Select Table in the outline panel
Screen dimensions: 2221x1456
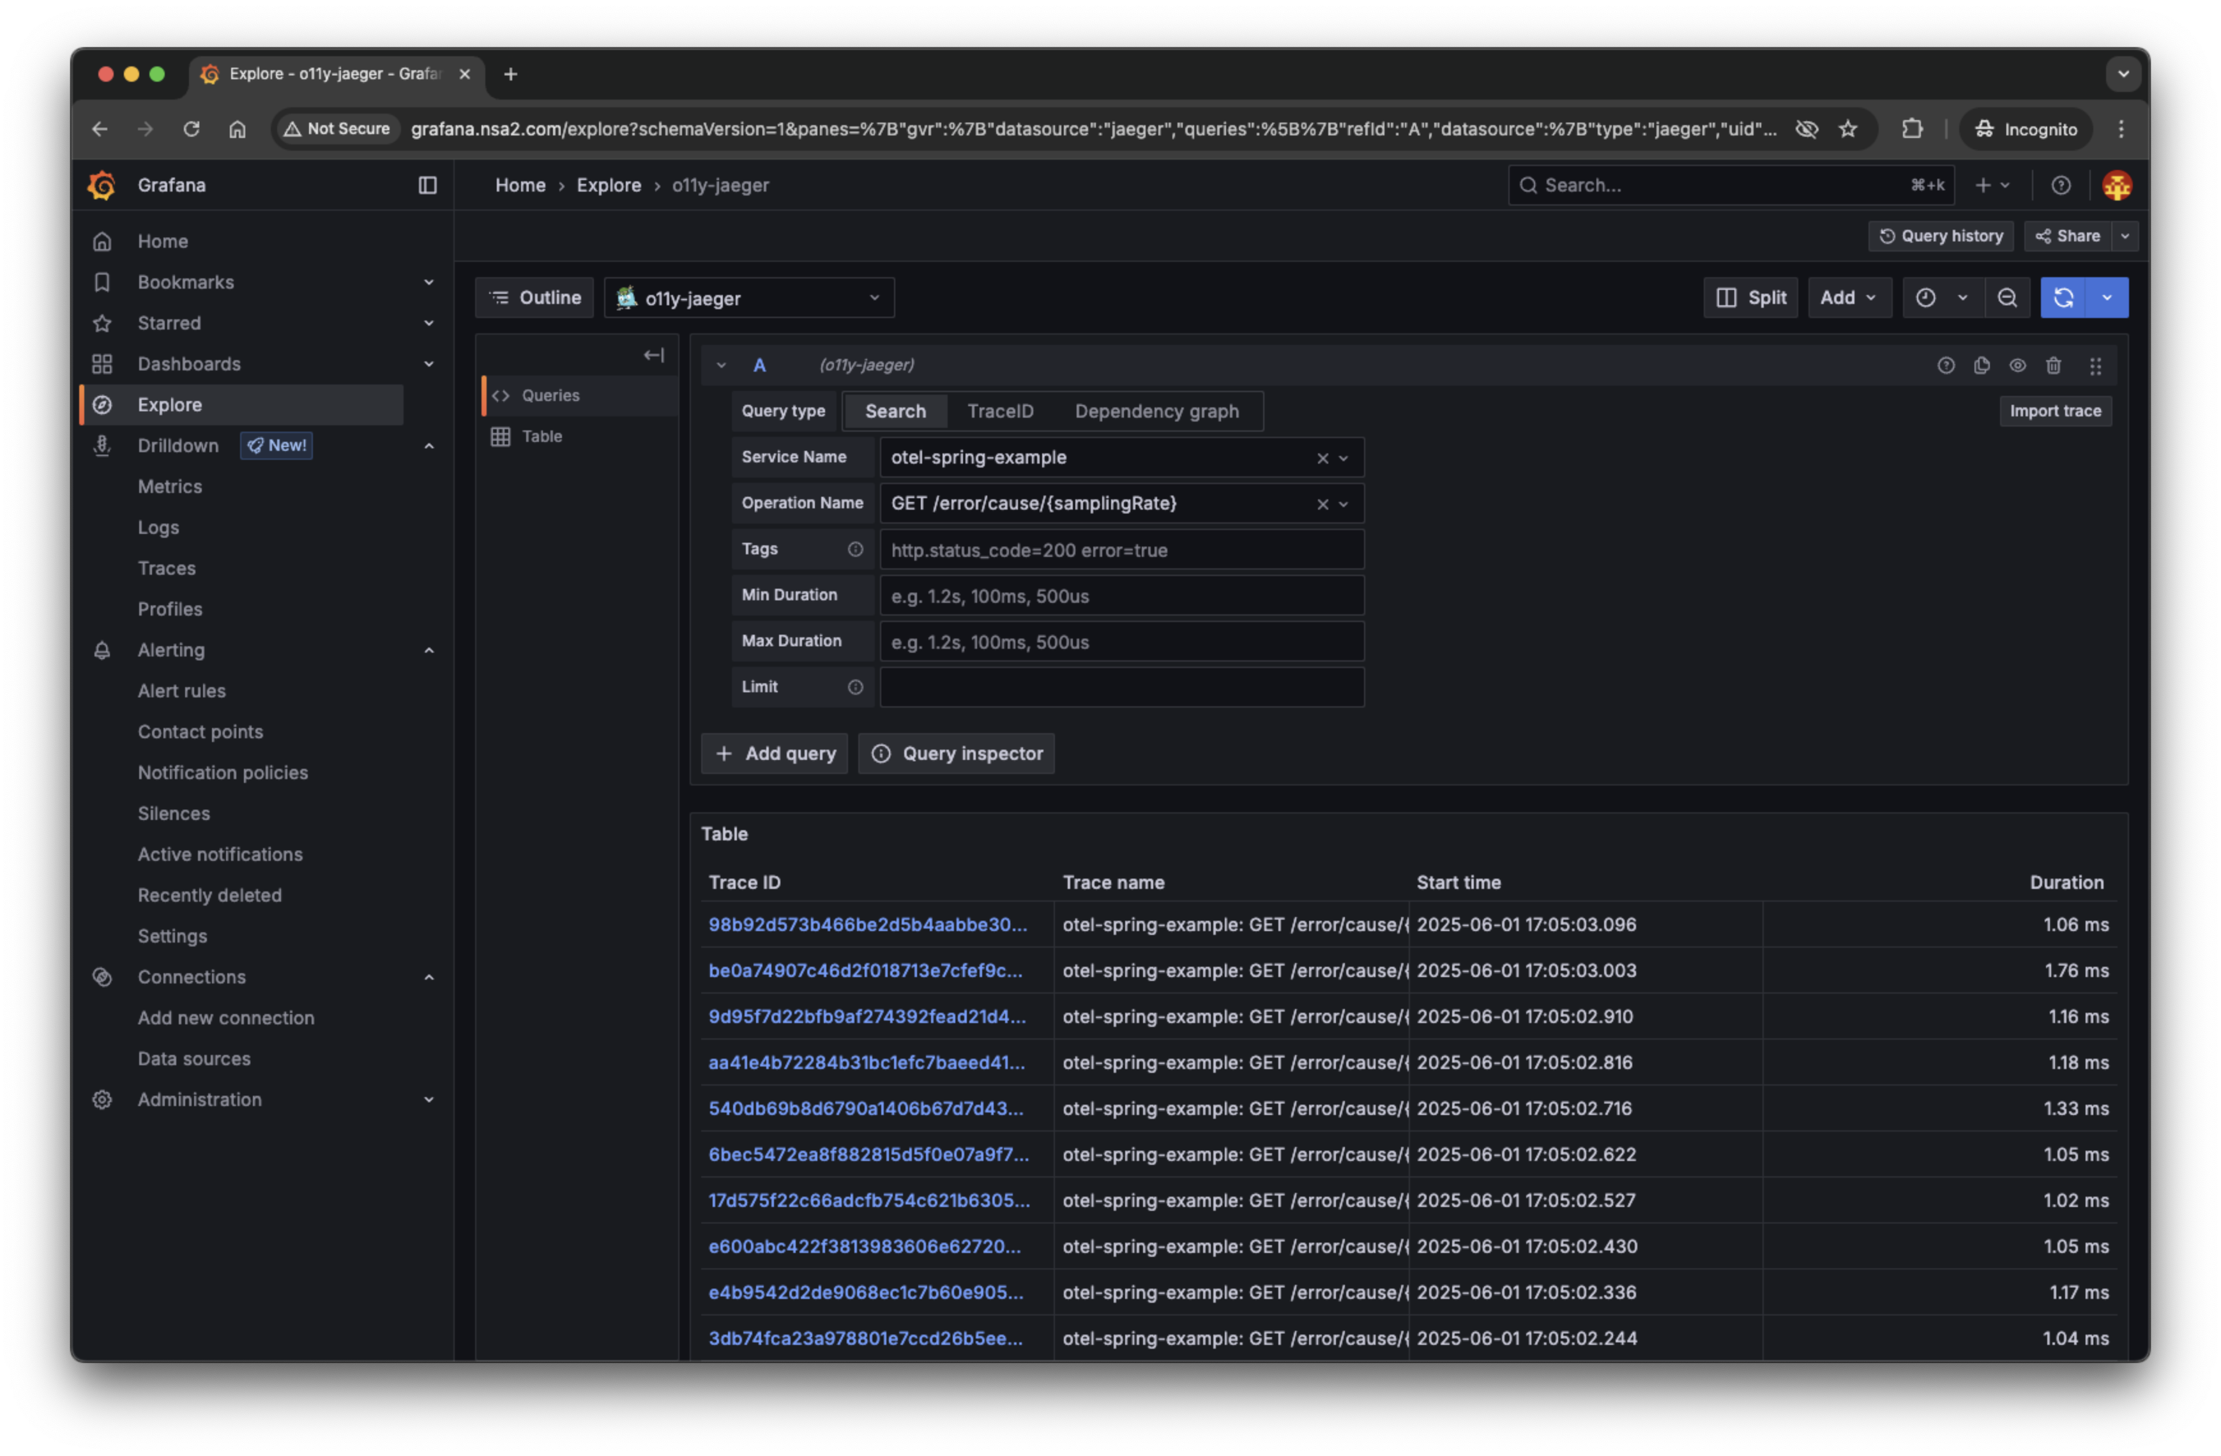[579, 437]
